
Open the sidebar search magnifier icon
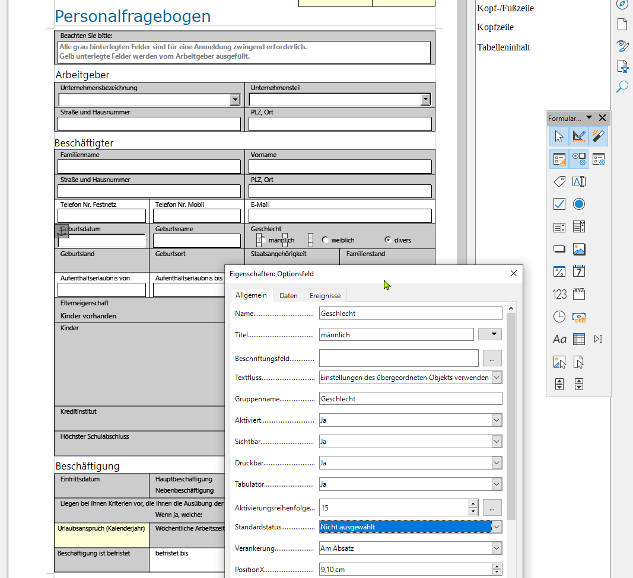[x=622, y=87]
